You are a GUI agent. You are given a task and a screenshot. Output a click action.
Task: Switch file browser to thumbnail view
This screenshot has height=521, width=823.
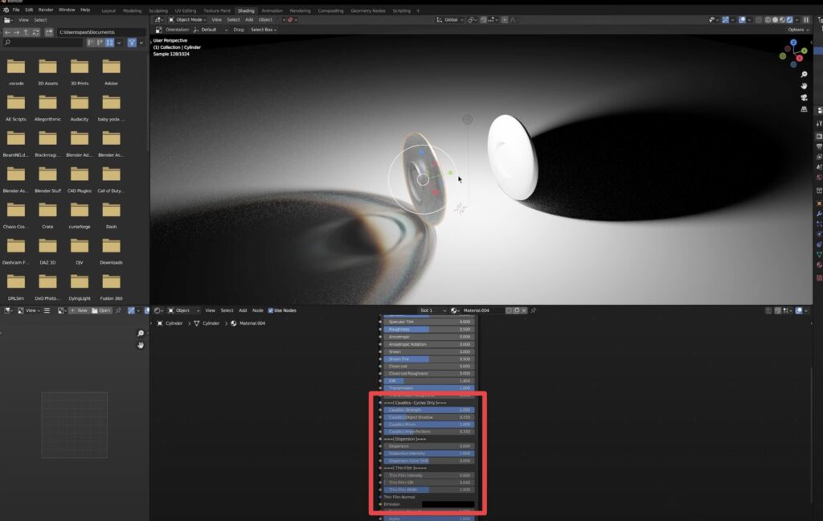click(x=109, y=43)
